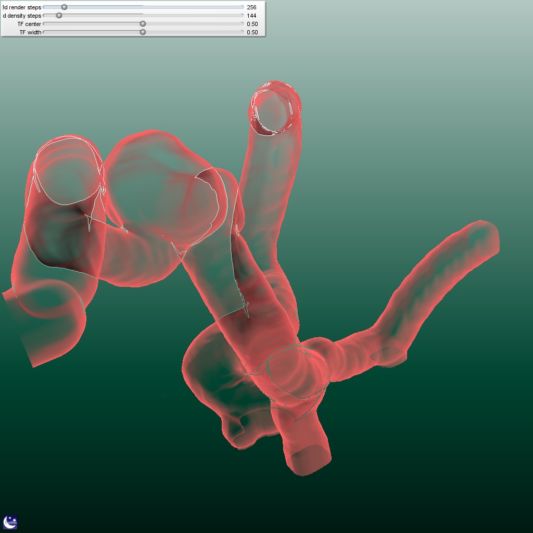Screen dimensions: 533x533
Task: Click the 3d render steps slider handle
Action: point(64,7)
